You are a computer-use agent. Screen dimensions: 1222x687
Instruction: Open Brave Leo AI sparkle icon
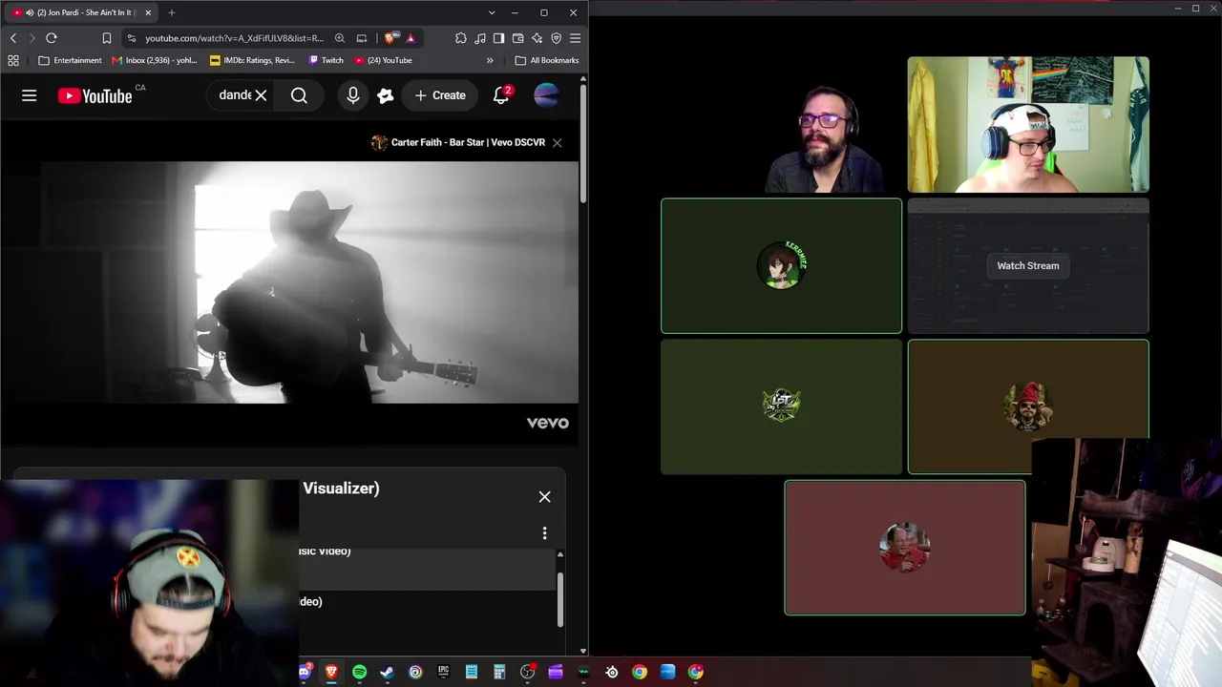pos(537,38)
